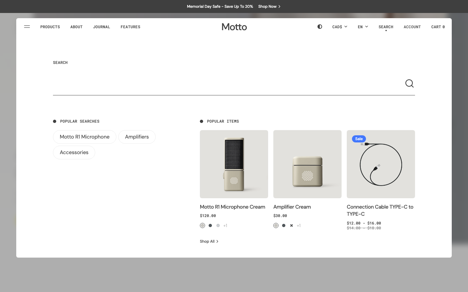
Task: Show more amplifier colors with +1
Action: (299, 225)
